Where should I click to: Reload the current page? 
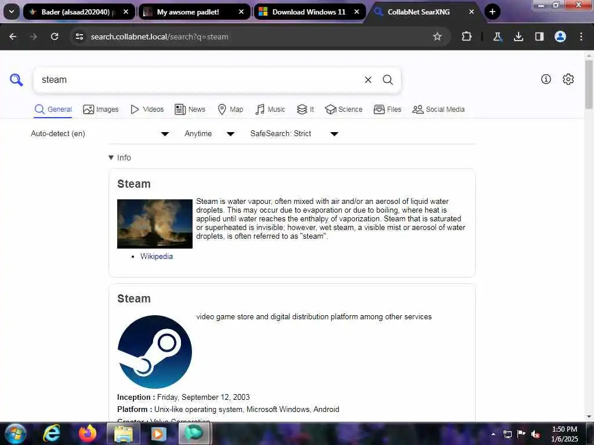[x=55, y=37]
